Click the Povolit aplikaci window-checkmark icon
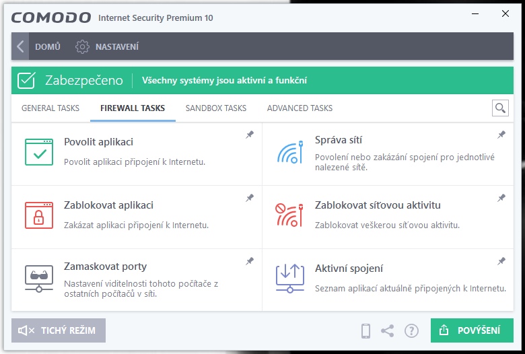This screenshot has height=354, width=525. click(38, 152)
